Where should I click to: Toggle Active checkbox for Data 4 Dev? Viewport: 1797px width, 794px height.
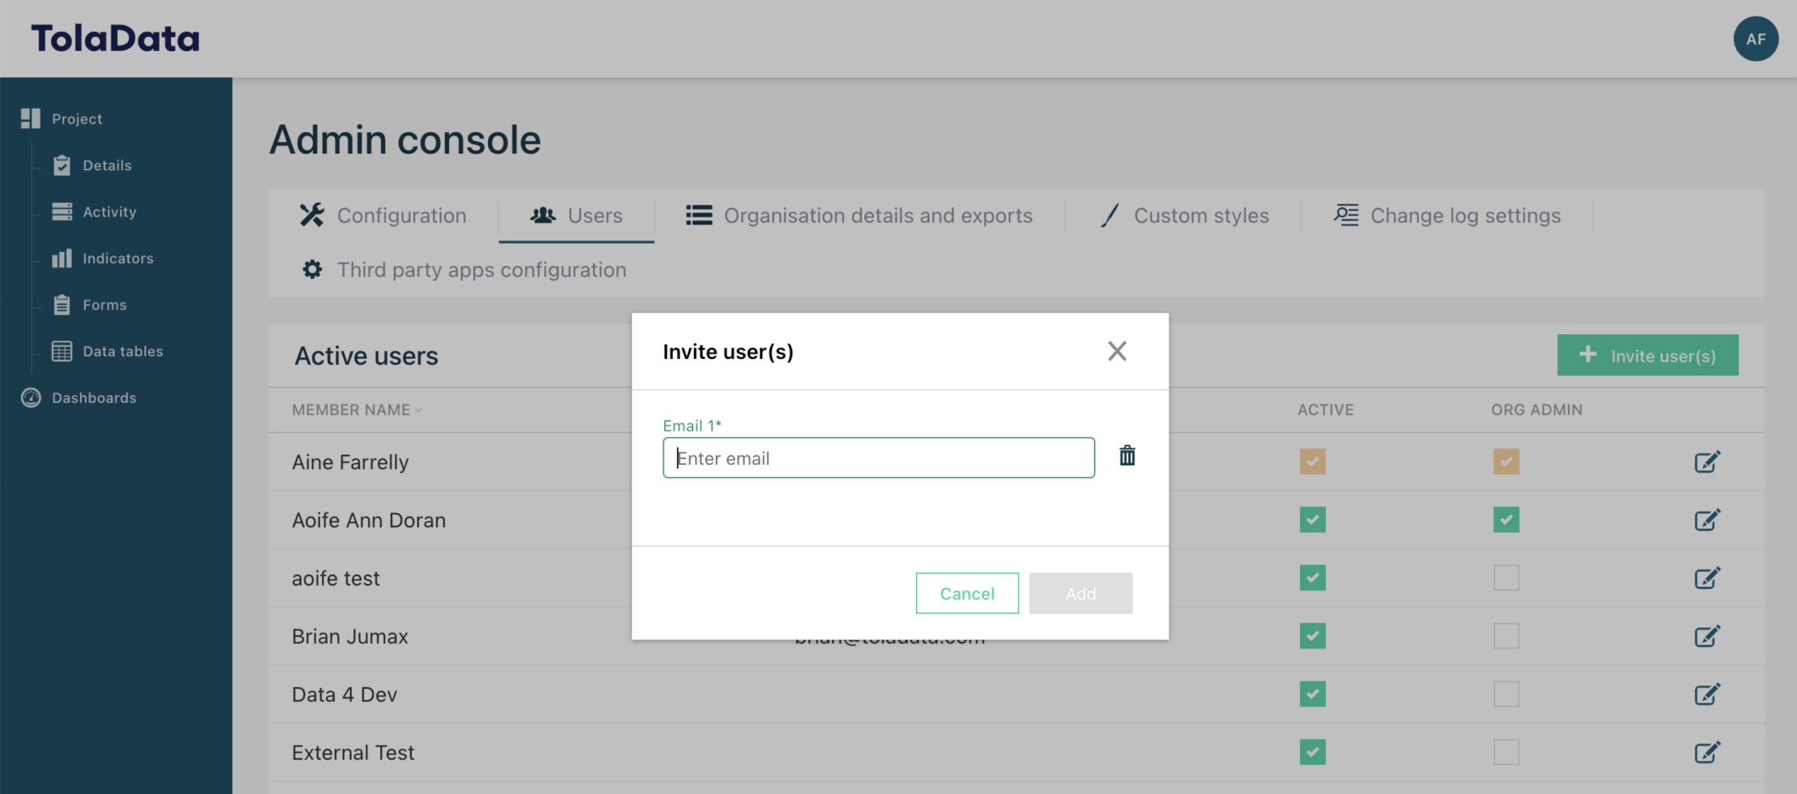coord(1313,694)
